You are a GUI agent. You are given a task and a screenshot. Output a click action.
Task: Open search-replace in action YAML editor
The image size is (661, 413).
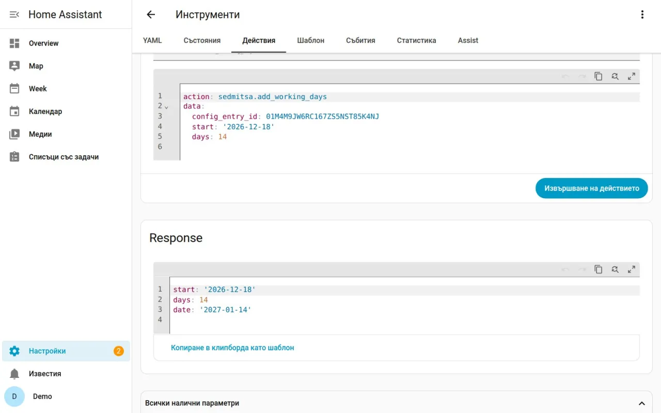pyautogui.click(x=615, y=76)
